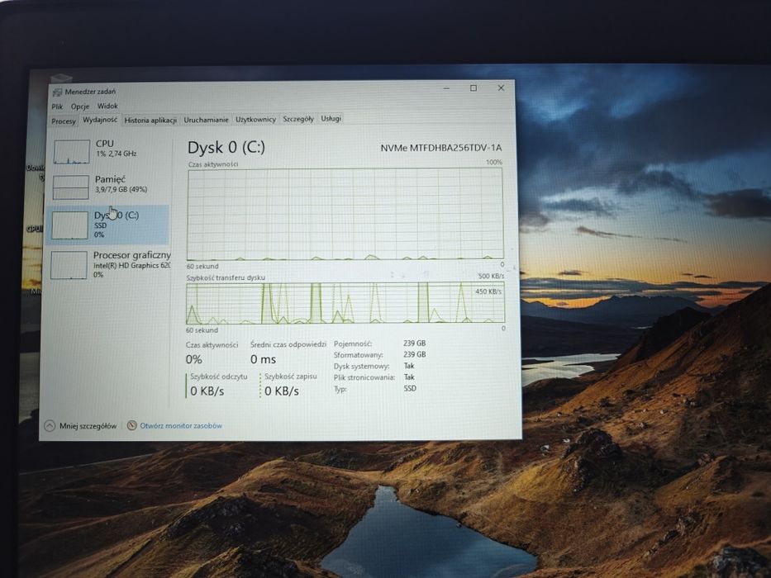Click the Typ SSD value
Screen dimensions: 771x578
click(410, 388)
